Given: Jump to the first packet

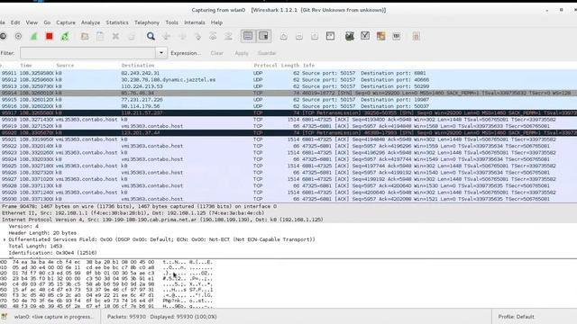Looking at the screenshot, I should tap(213, 36).
